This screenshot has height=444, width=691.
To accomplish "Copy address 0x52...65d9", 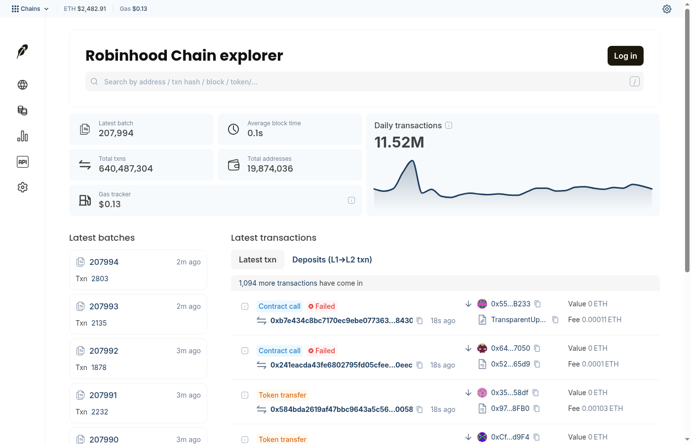I will pyautogui.click(x=537, y=364).
